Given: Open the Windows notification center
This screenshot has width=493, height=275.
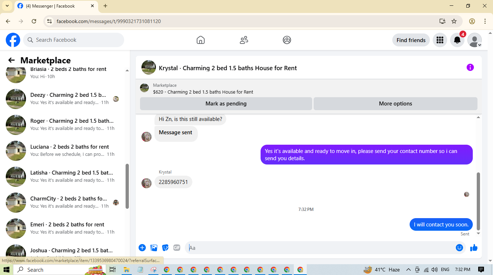Looking at the screenshot, I should tap(481, 270).
